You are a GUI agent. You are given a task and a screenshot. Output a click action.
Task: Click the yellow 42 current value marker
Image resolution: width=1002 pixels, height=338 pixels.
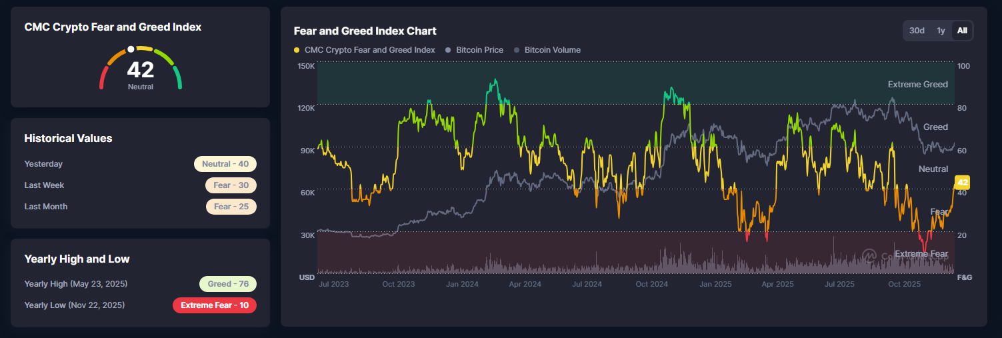coord(962,182)
